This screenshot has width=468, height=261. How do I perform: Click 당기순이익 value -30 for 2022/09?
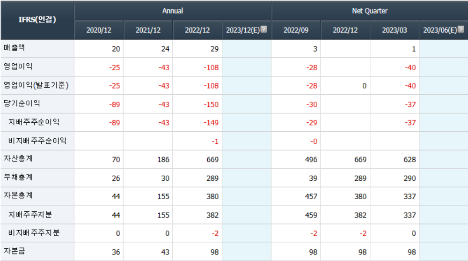tap(312, 104)
